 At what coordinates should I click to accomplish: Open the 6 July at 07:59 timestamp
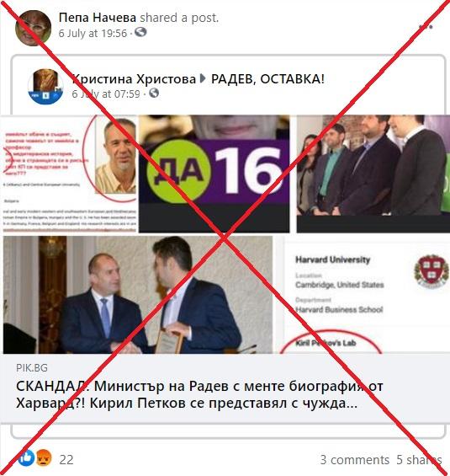(106, 94)
